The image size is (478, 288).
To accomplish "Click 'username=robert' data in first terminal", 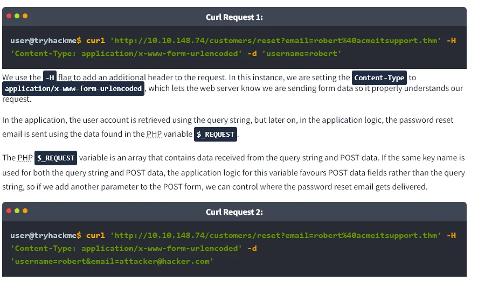I will 302,54.
